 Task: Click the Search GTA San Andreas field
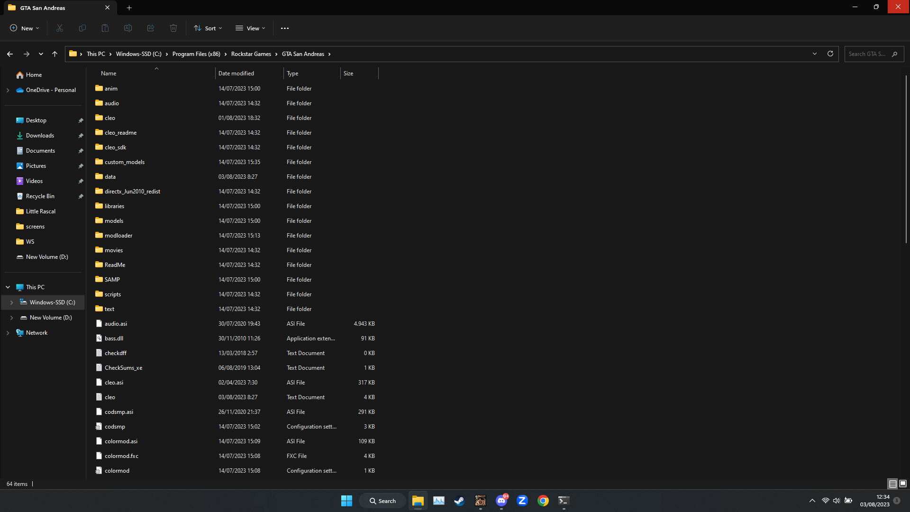pyautogui.click(x=867, y=54)
